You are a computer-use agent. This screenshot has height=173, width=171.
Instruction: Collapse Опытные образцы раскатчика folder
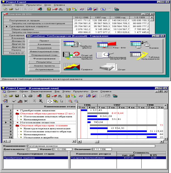(x=17, y=114)
